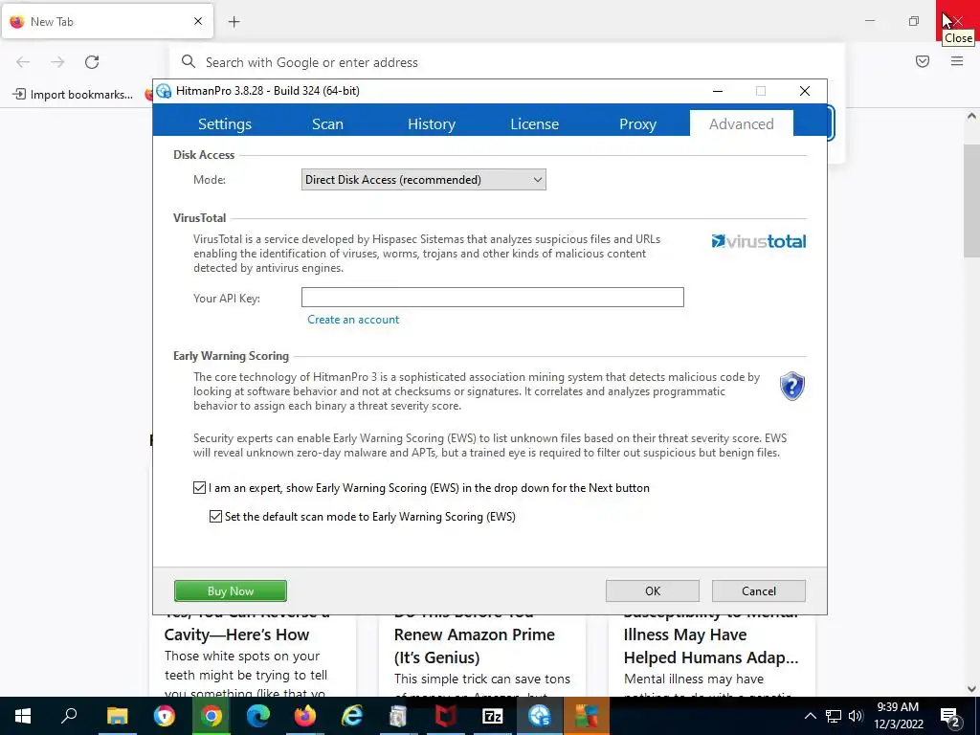This screenshot has width=980, height=735.
Task: Click the HitmanPro taskbar icon
Action: 540,716
